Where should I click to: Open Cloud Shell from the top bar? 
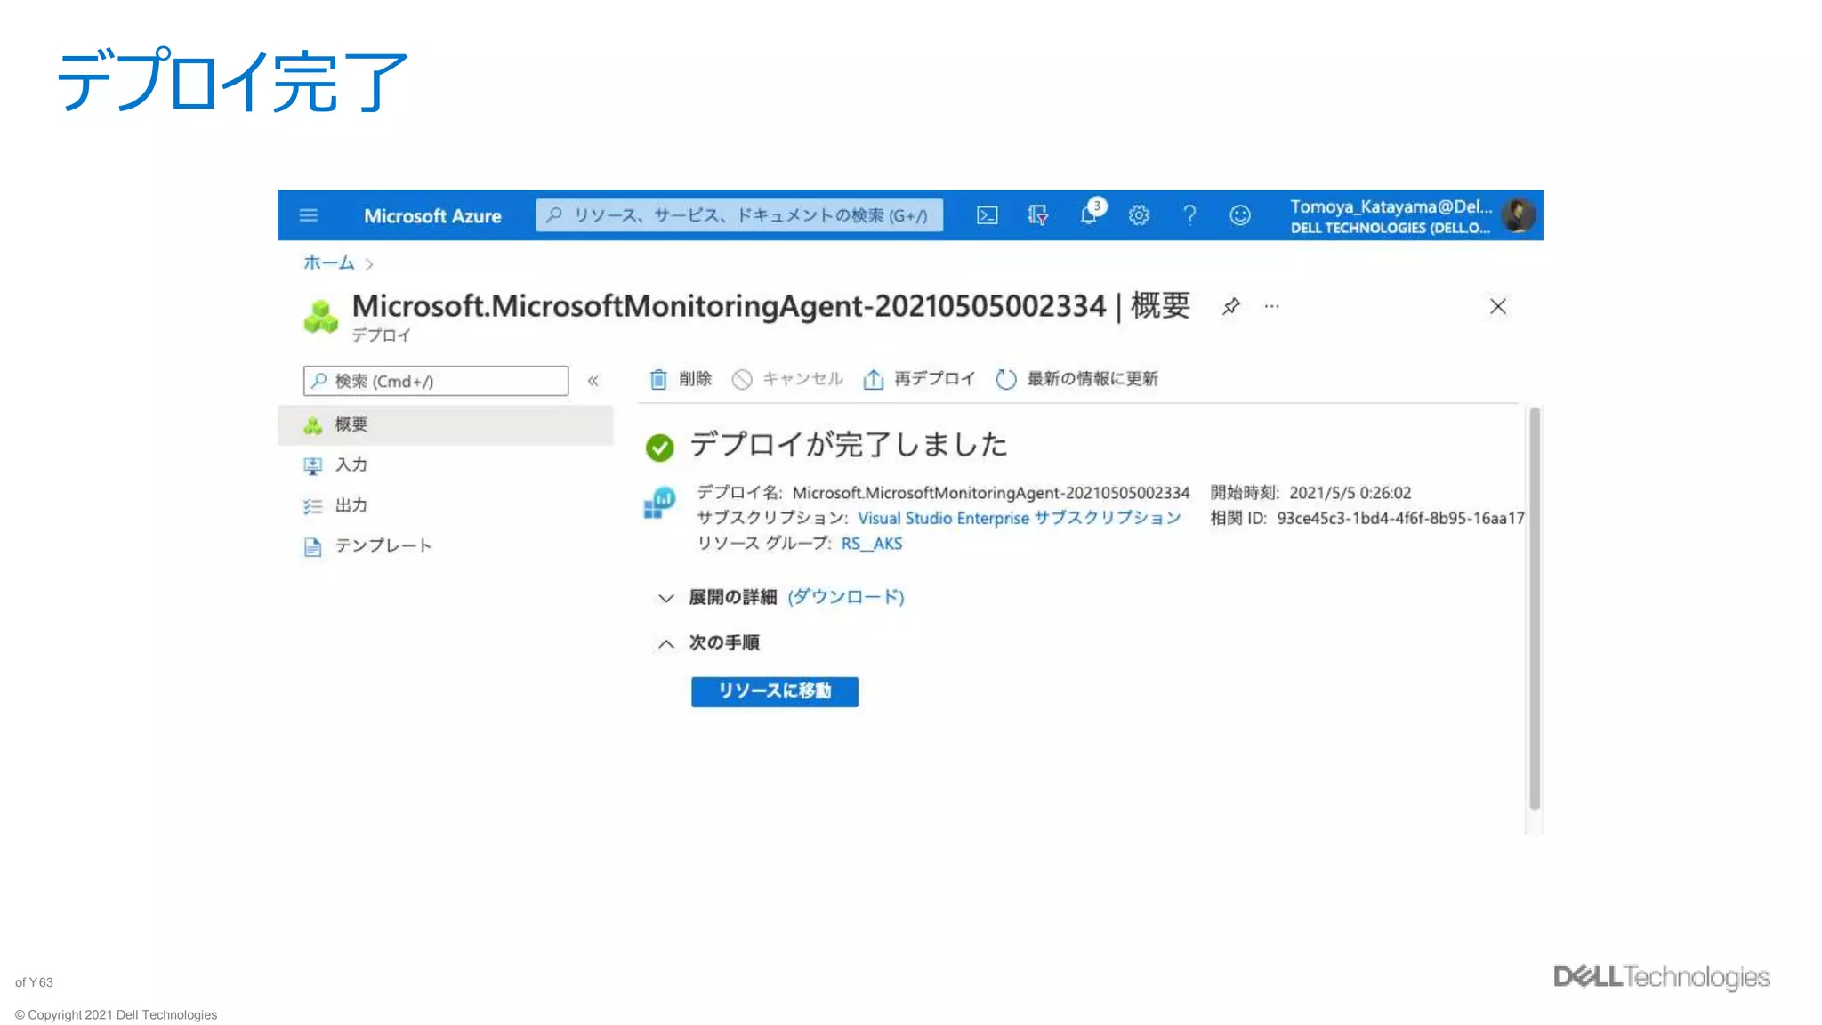pos(988,215)
